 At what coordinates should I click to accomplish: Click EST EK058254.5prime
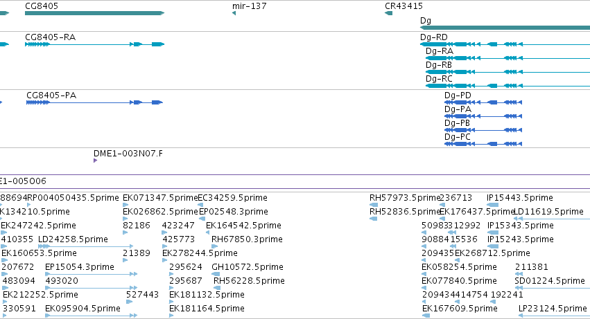pos(459,268)
